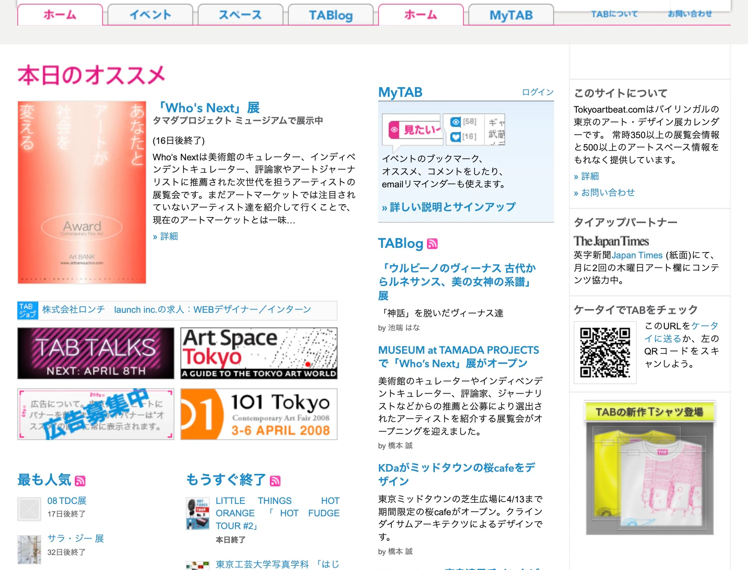Click the お問い合わせ link in top navigation

690,14
